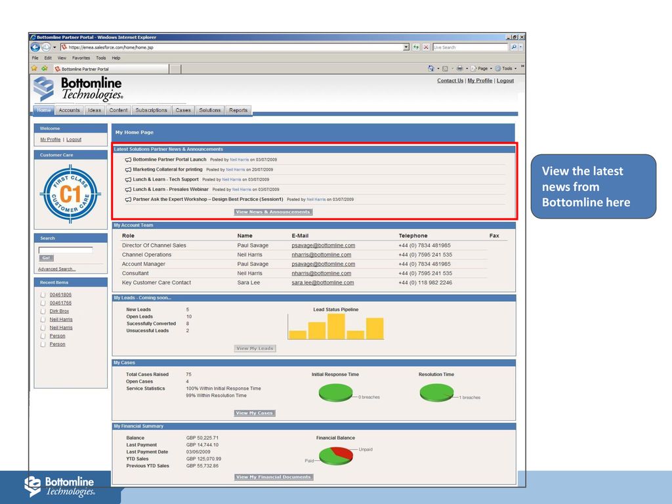Click the View My Financial Documents button
The image size is (672, 504).
(x=274, y=477)
